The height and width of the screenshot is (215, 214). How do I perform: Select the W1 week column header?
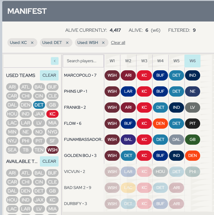[x=112, y=61]
